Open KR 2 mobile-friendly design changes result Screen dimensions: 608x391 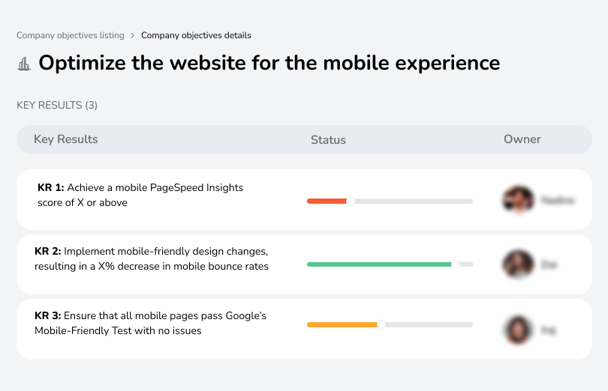(x=152, y=258)
